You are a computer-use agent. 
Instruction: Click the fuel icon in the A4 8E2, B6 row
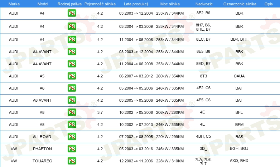click(72, 13)
